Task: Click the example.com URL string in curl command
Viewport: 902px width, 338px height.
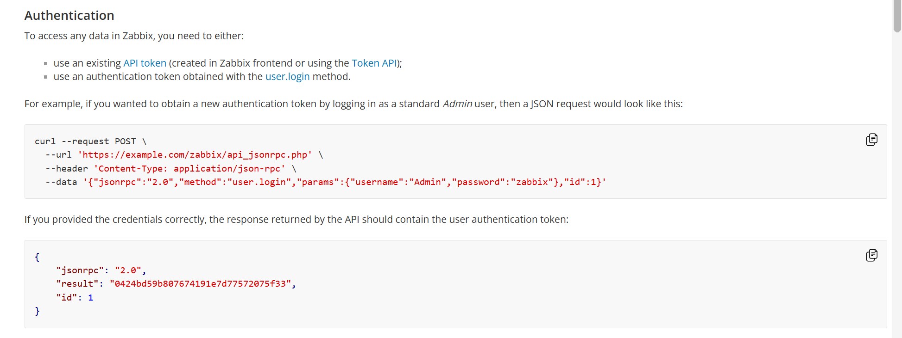Action: (195, 155)
